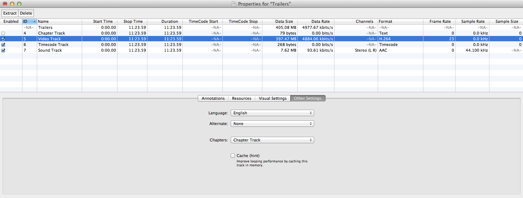Select the Sound Track row name
Screen dimensions: 523x198
(x=50, y=50)
